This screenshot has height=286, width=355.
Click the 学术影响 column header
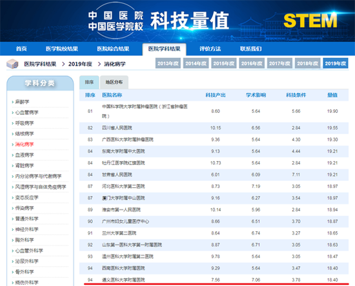[x=256, y=95]
